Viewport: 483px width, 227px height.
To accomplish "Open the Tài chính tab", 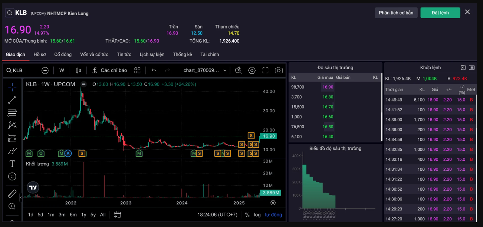I will point(210,54).
